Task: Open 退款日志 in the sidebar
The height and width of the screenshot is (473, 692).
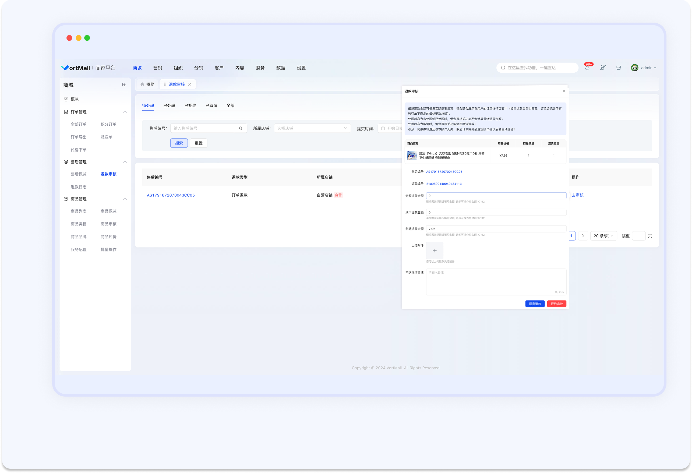Action: pos(79,187)
